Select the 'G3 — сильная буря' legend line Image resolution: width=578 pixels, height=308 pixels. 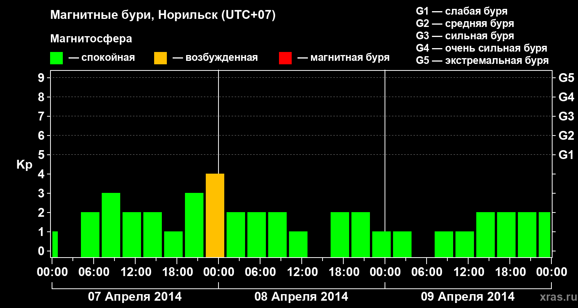(465, 36)
